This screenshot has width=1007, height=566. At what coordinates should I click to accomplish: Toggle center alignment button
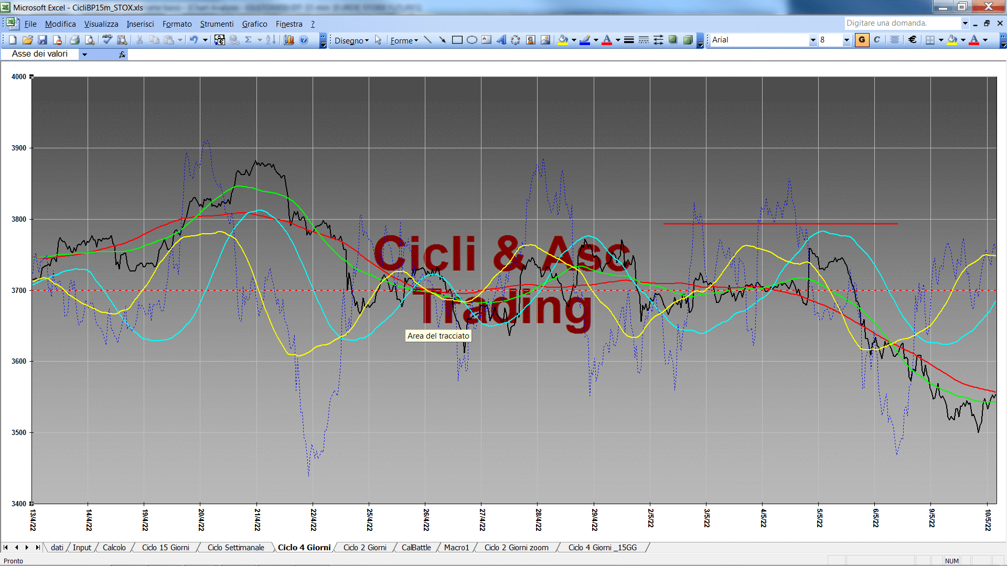coord(895,40)
